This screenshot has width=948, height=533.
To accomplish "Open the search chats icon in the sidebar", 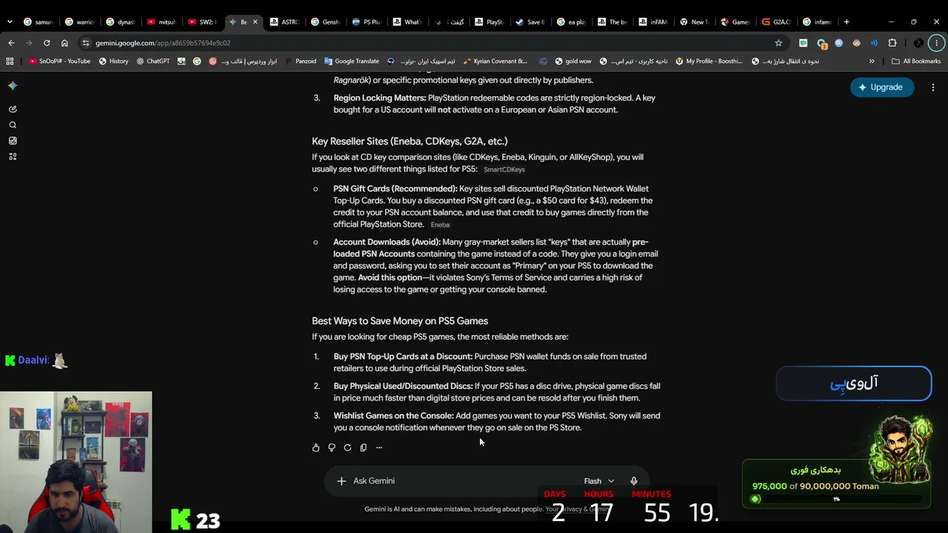I will tap(13, 125).
